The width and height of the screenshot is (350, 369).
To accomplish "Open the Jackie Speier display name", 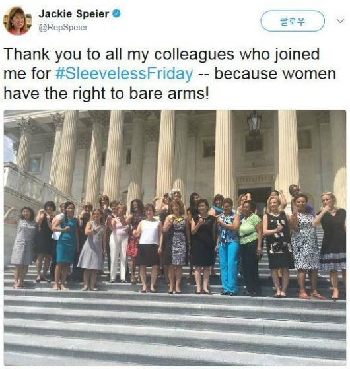I will point(74,14).
